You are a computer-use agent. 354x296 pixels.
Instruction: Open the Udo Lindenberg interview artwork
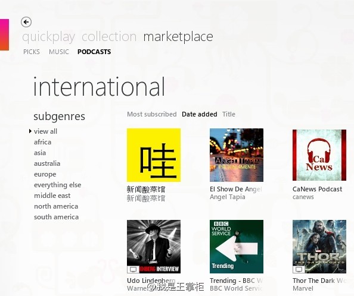(x=154, y=247)
